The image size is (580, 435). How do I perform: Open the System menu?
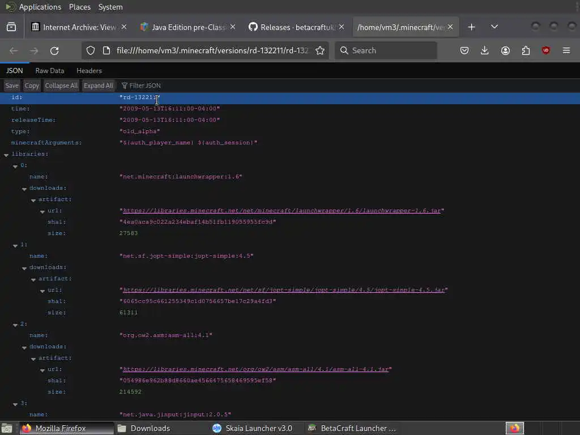110,7
